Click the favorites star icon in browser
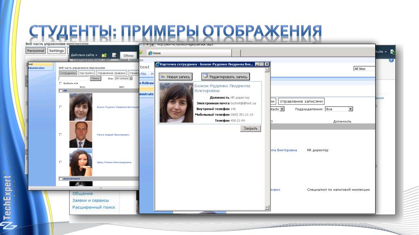This screenshot has width=419, height=235. click(141, 53)
